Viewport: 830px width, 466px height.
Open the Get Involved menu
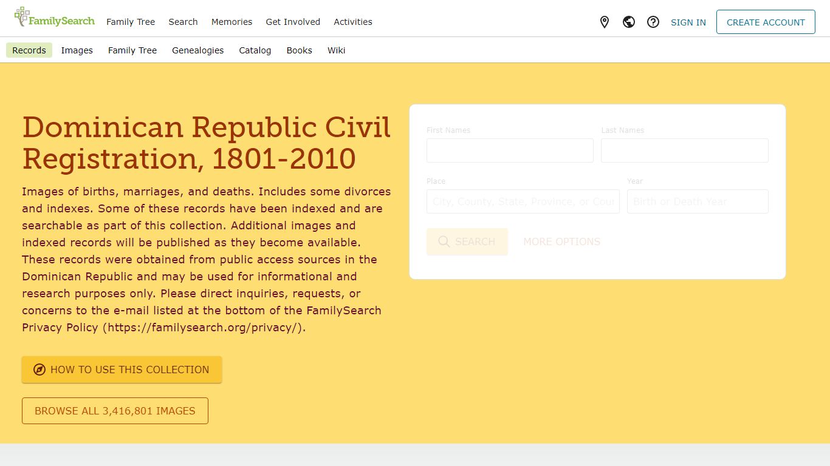pos(293,22)
